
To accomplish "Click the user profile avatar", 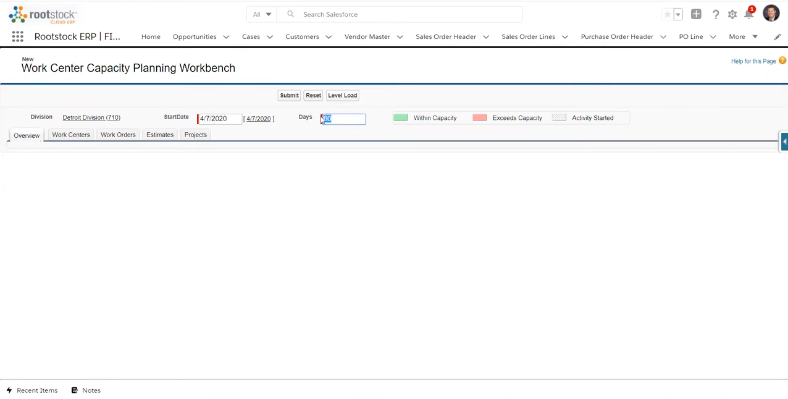I will [771, 13].
